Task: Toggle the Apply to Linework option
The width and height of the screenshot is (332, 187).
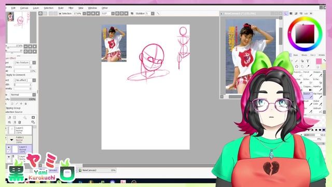Action: click(16, 75)
